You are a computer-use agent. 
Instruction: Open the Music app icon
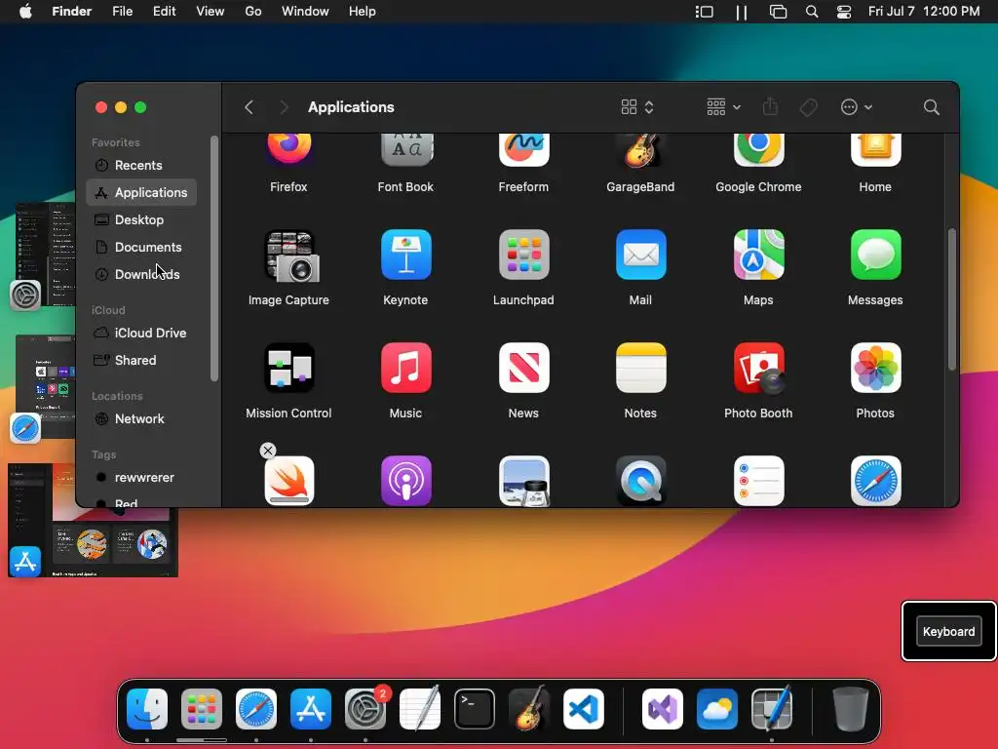[x=406, y=368]
